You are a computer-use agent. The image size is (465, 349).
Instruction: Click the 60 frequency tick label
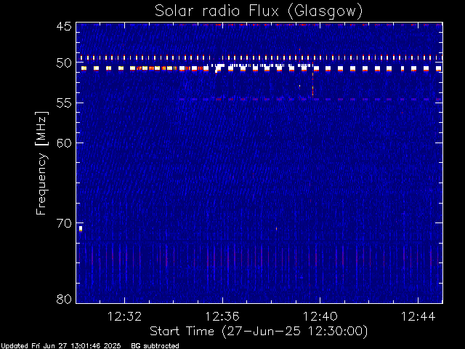coord(64,143)
